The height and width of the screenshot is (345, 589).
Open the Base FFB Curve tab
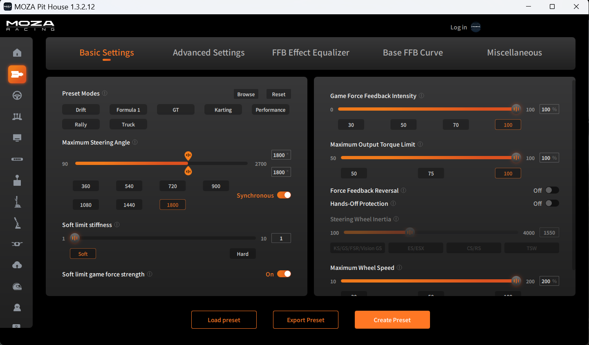tap(413, 53)
